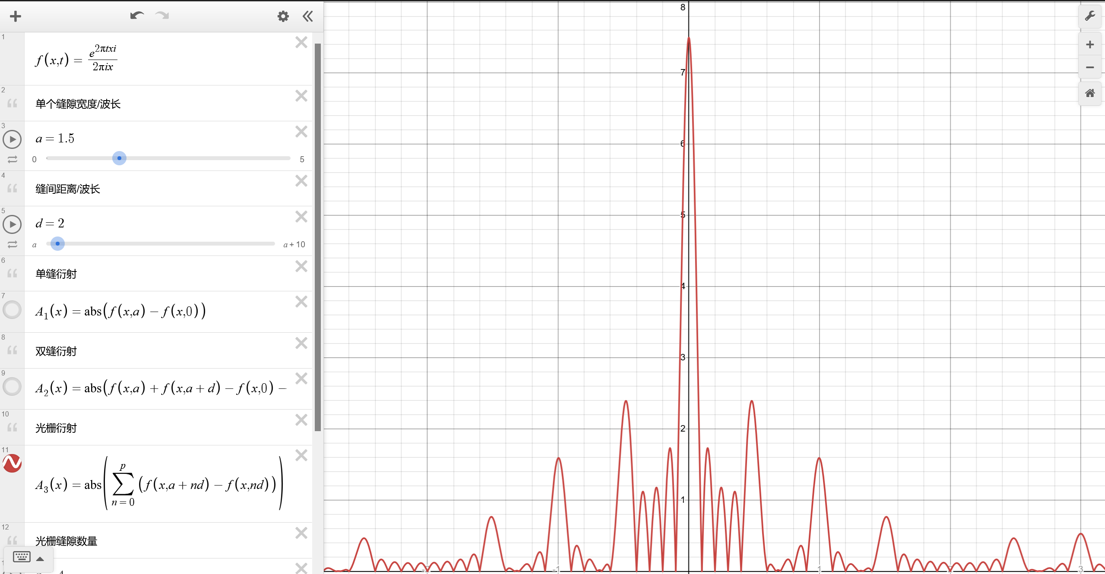This screenshot has width=1105, height=574.
Task: Reset graph to default home view
Action: tap(1089, 93)
